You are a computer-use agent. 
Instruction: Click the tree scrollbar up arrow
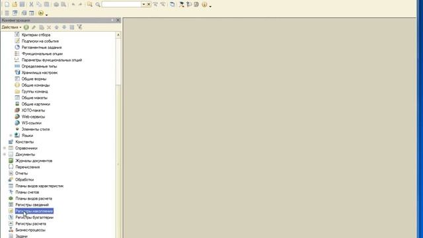coord(118,35)
